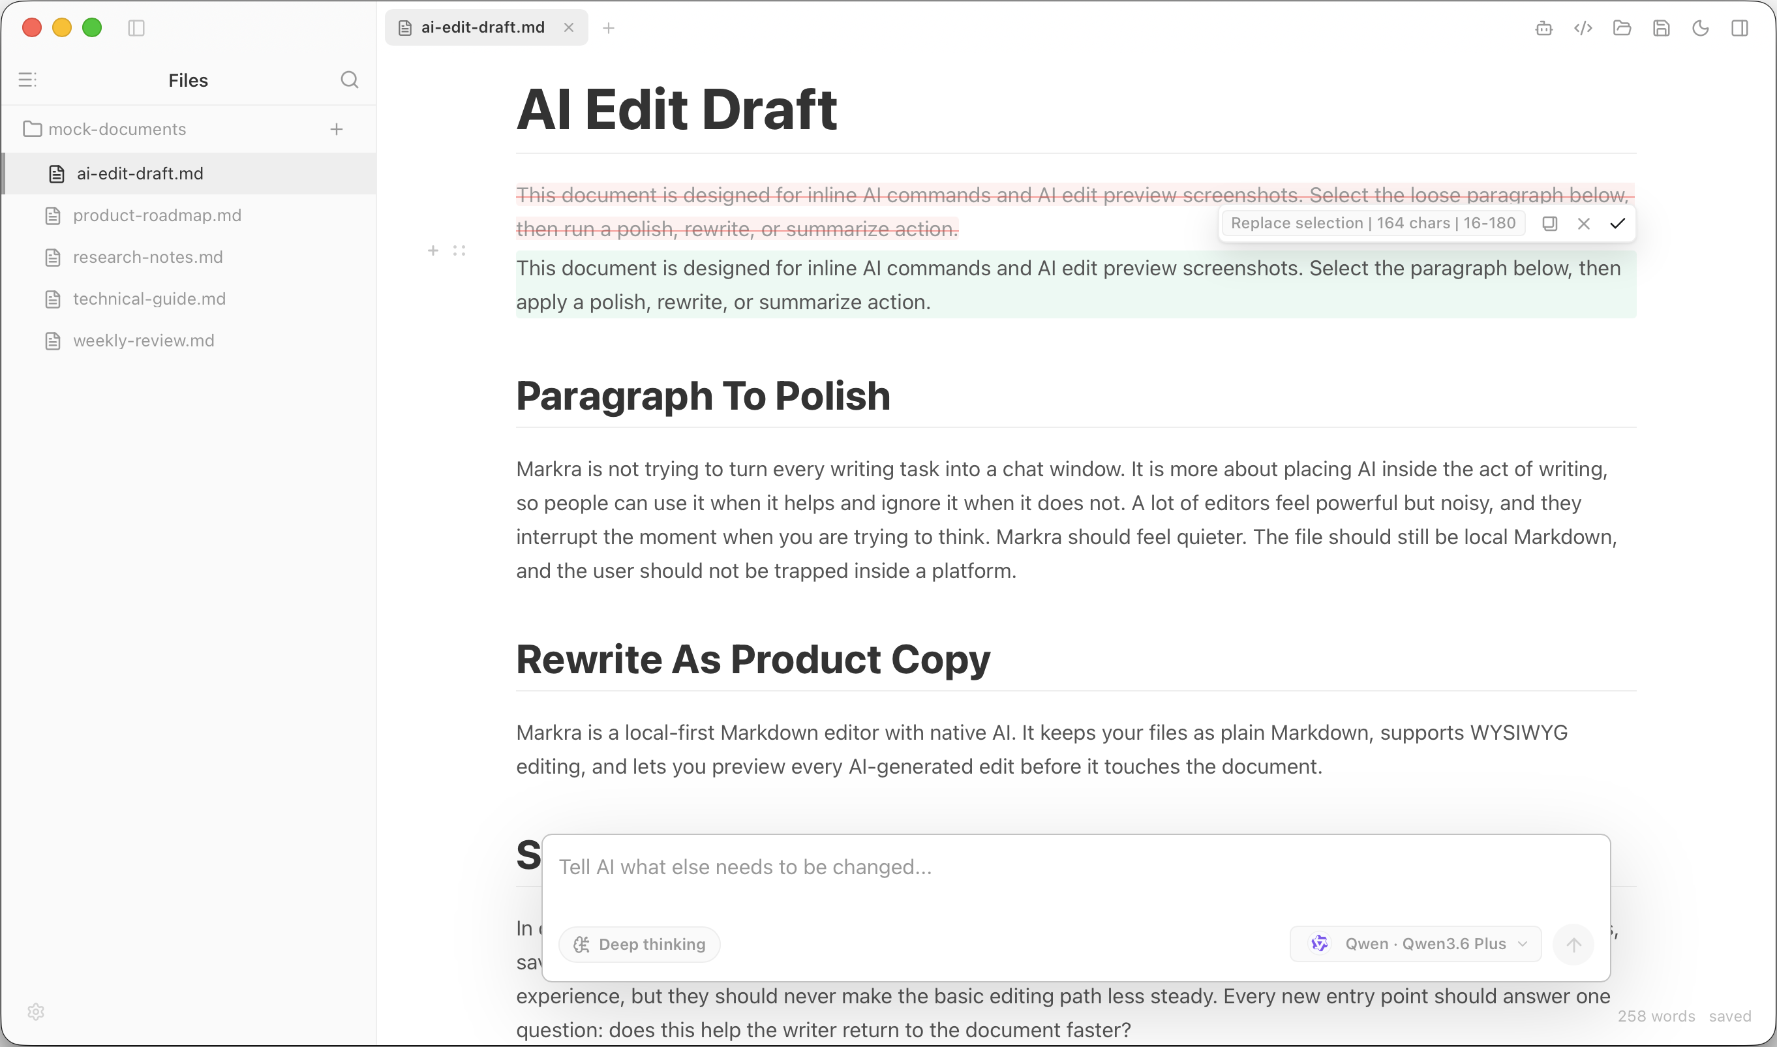Click the struck-through original paragraph
This screenshot has height=1047, width=1777.
pyautogui.click(x=1075, y=211)
